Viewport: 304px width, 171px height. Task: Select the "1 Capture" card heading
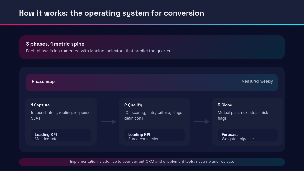coord(40,105)
